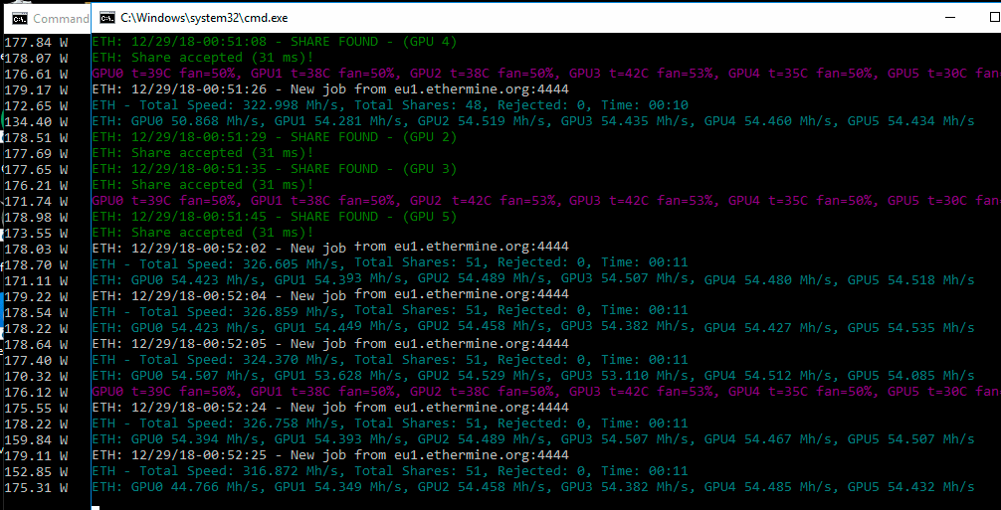Click the 00:51:26 New job line

[330, 89]
